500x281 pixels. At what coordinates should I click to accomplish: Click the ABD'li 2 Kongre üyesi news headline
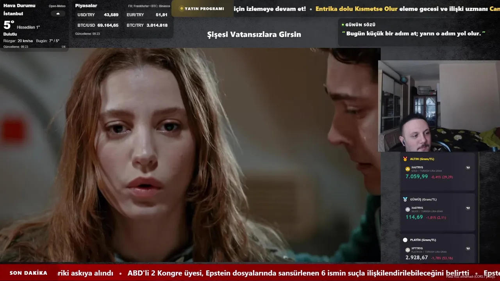click(x=298, y=273)
